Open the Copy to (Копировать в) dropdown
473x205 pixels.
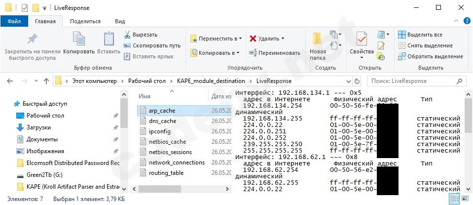(x=215, y=53)
